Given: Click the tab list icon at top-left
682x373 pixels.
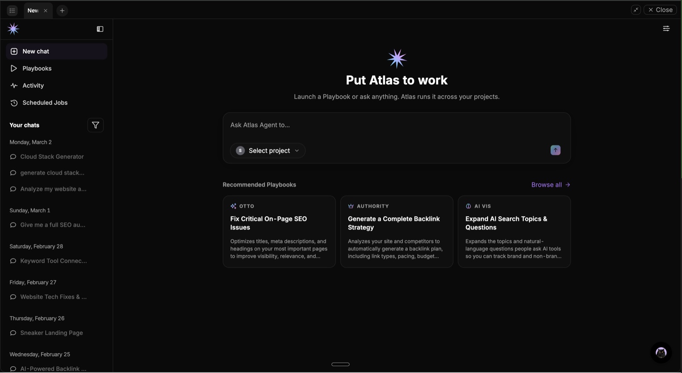Looking at the screenshot, I should (12, 11).
